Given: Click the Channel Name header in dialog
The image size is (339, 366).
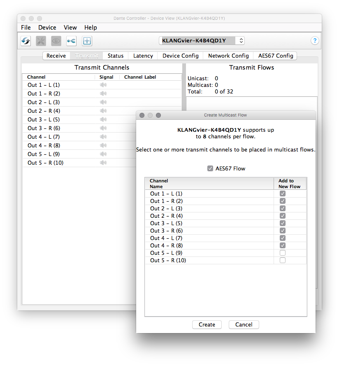Looking at the screenshot, I should [x=209, y=184].
